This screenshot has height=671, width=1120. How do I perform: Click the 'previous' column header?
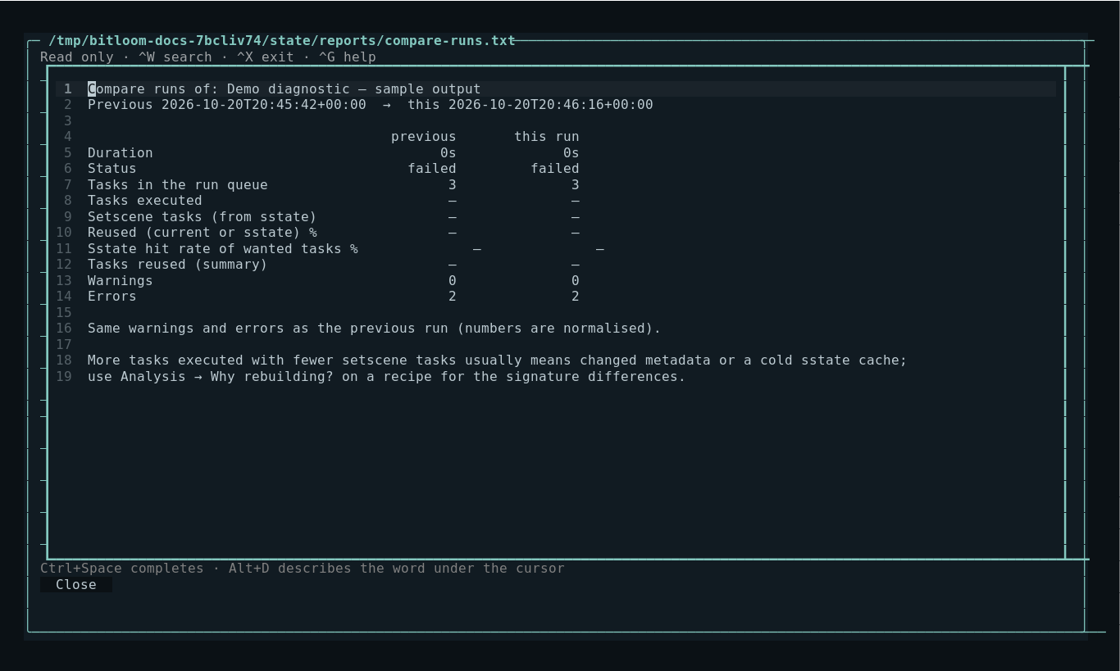coord(424,137)
